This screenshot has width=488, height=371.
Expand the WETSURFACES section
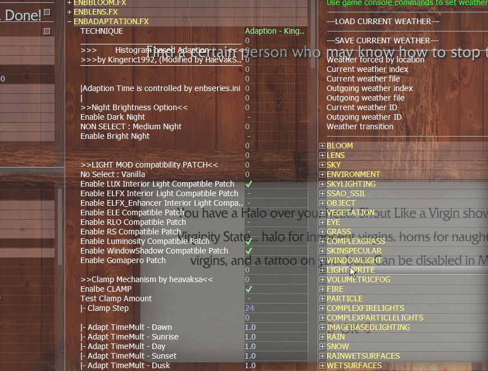pos(323,366)
